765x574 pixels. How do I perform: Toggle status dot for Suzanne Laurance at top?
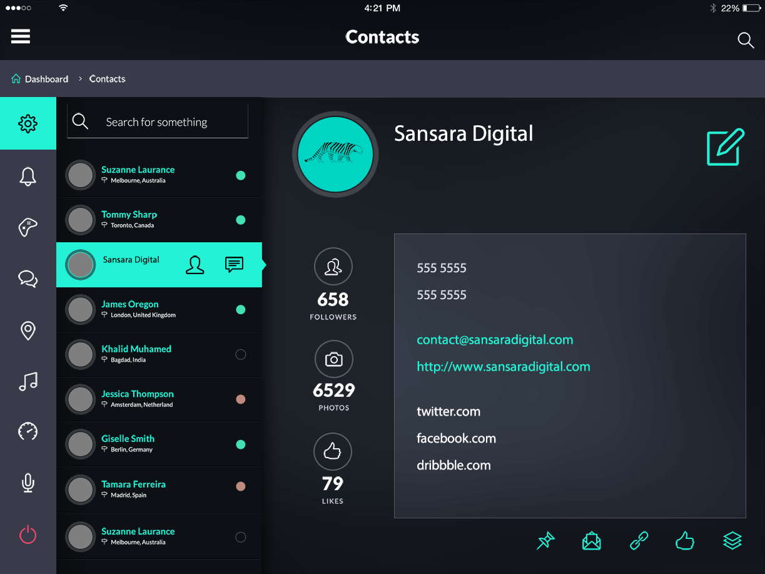[240, 175]
